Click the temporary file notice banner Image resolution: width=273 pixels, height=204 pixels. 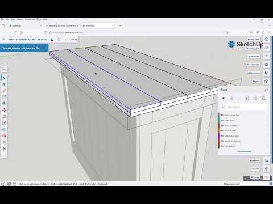tap(24, 48)
